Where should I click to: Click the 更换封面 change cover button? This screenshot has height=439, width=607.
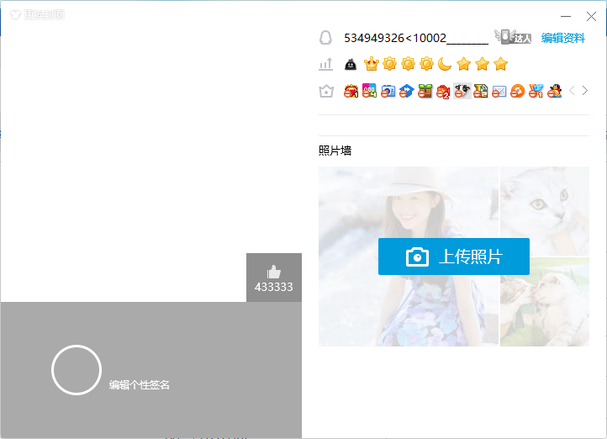[37, 14]
